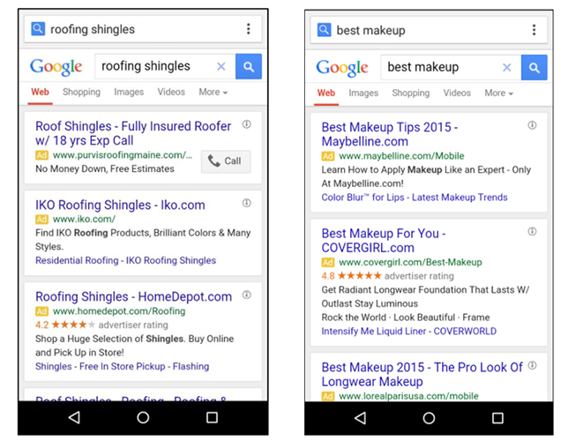Tap the Call button on Purvis roofing ad
This screenshot has width=568, height=441.
(226, 161)
